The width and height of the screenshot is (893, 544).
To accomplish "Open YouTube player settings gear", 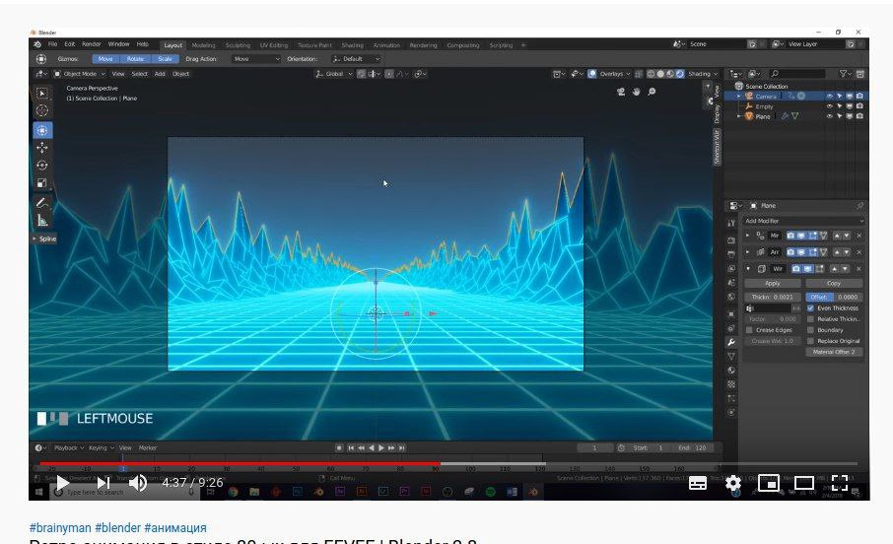I will 733,483.
